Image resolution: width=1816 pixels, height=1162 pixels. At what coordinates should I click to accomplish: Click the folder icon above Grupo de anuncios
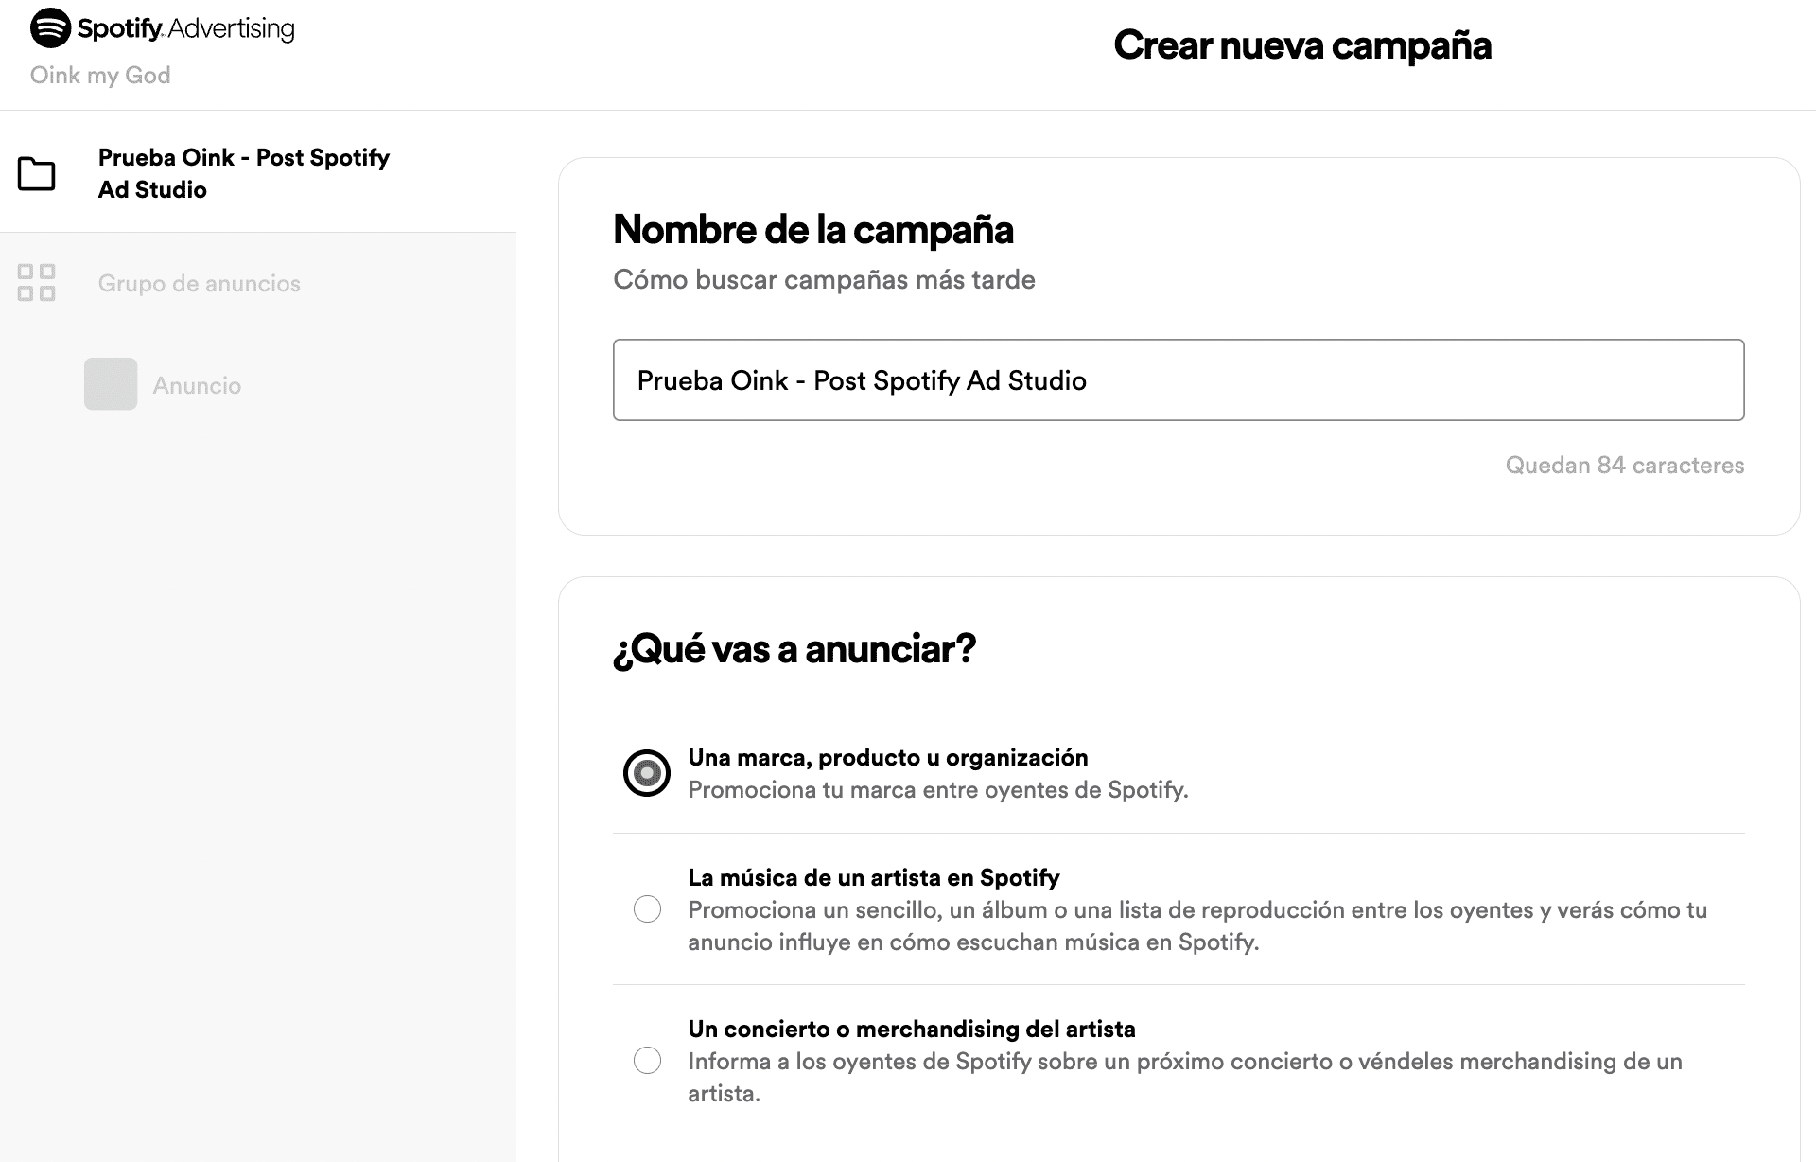click(37, 175)
